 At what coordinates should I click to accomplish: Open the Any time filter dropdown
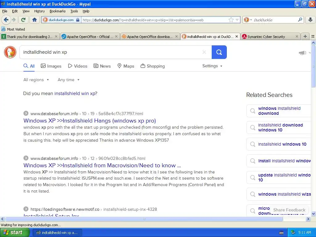coord(69,80)
